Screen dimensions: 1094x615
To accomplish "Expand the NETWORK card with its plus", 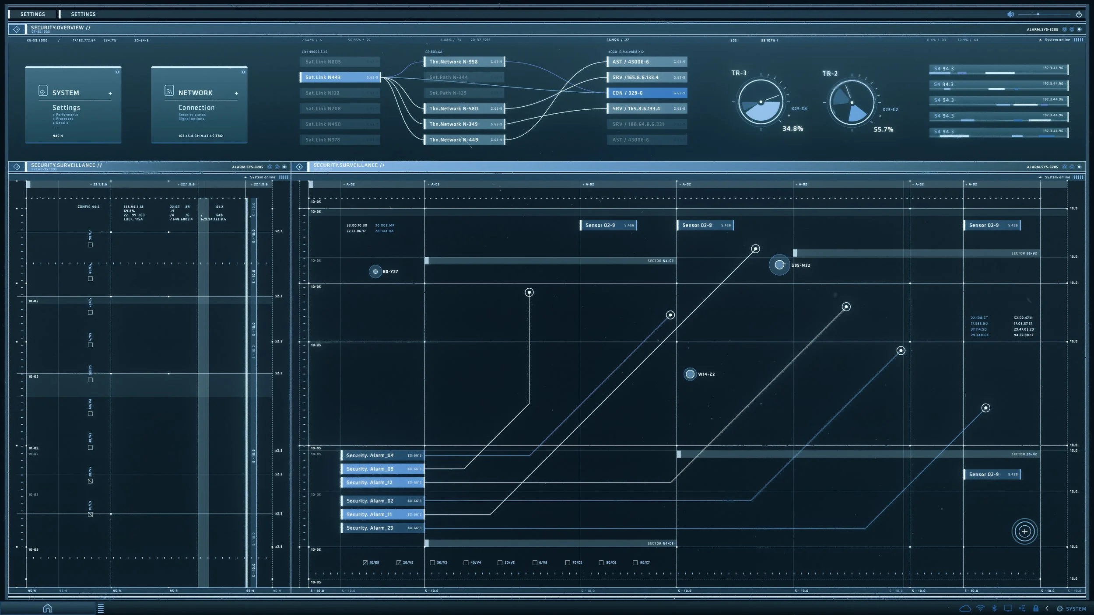I will pos(236,93).
